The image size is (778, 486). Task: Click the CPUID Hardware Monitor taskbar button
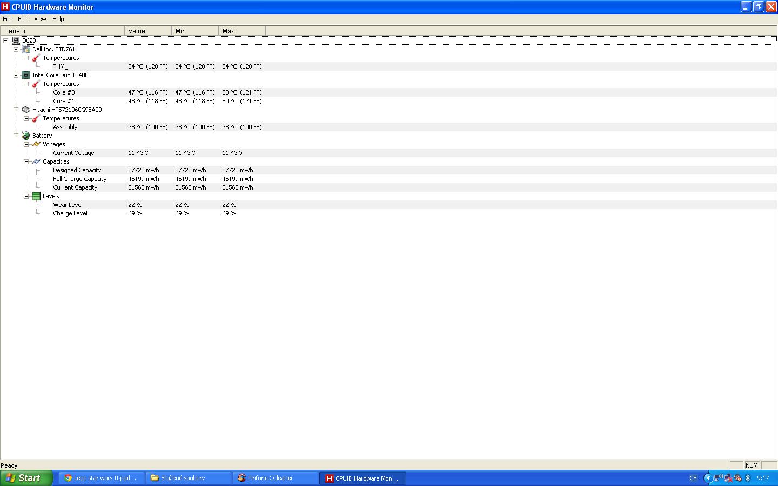tap(363, 478)
